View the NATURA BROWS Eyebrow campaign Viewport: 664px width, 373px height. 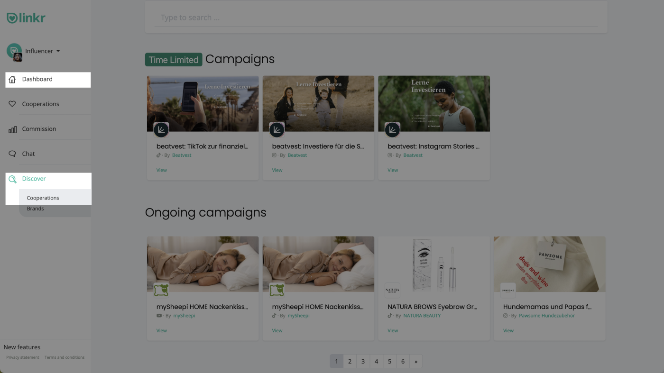pyautogui.click(x=393, y=331)
